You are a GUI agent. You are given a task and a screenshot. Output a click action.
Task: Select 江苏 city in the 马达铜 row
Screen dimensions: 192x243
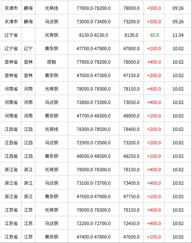click(x=28, y=224)
